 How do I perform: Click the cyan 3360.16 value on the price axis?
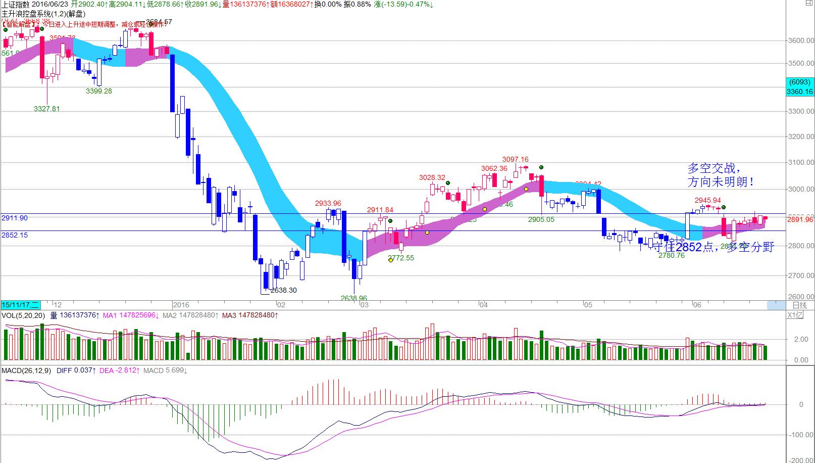click(x=800, y=91)
